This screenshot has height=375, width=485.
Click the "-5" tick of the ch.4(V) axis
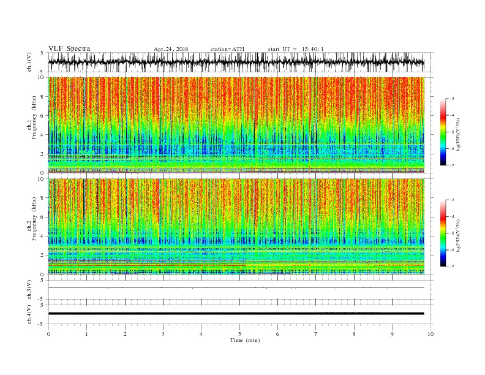tap(42, 324)
